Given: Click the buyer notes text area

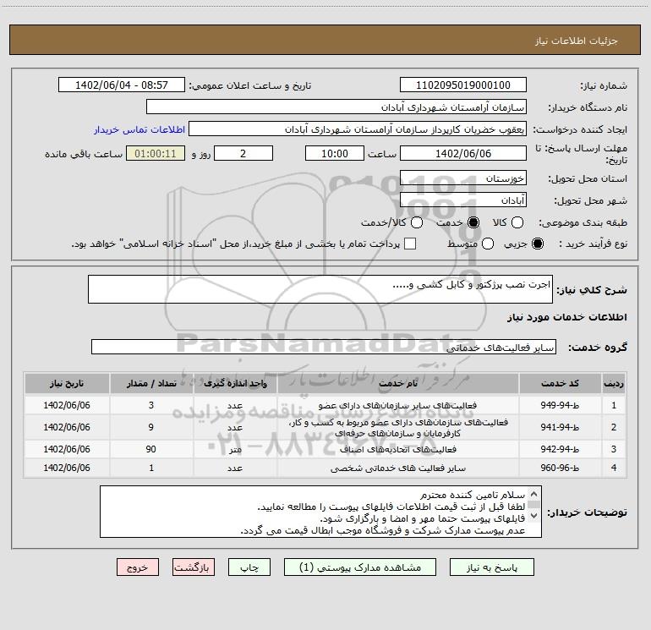Looking at the screenshot, I should coord(320,512).
